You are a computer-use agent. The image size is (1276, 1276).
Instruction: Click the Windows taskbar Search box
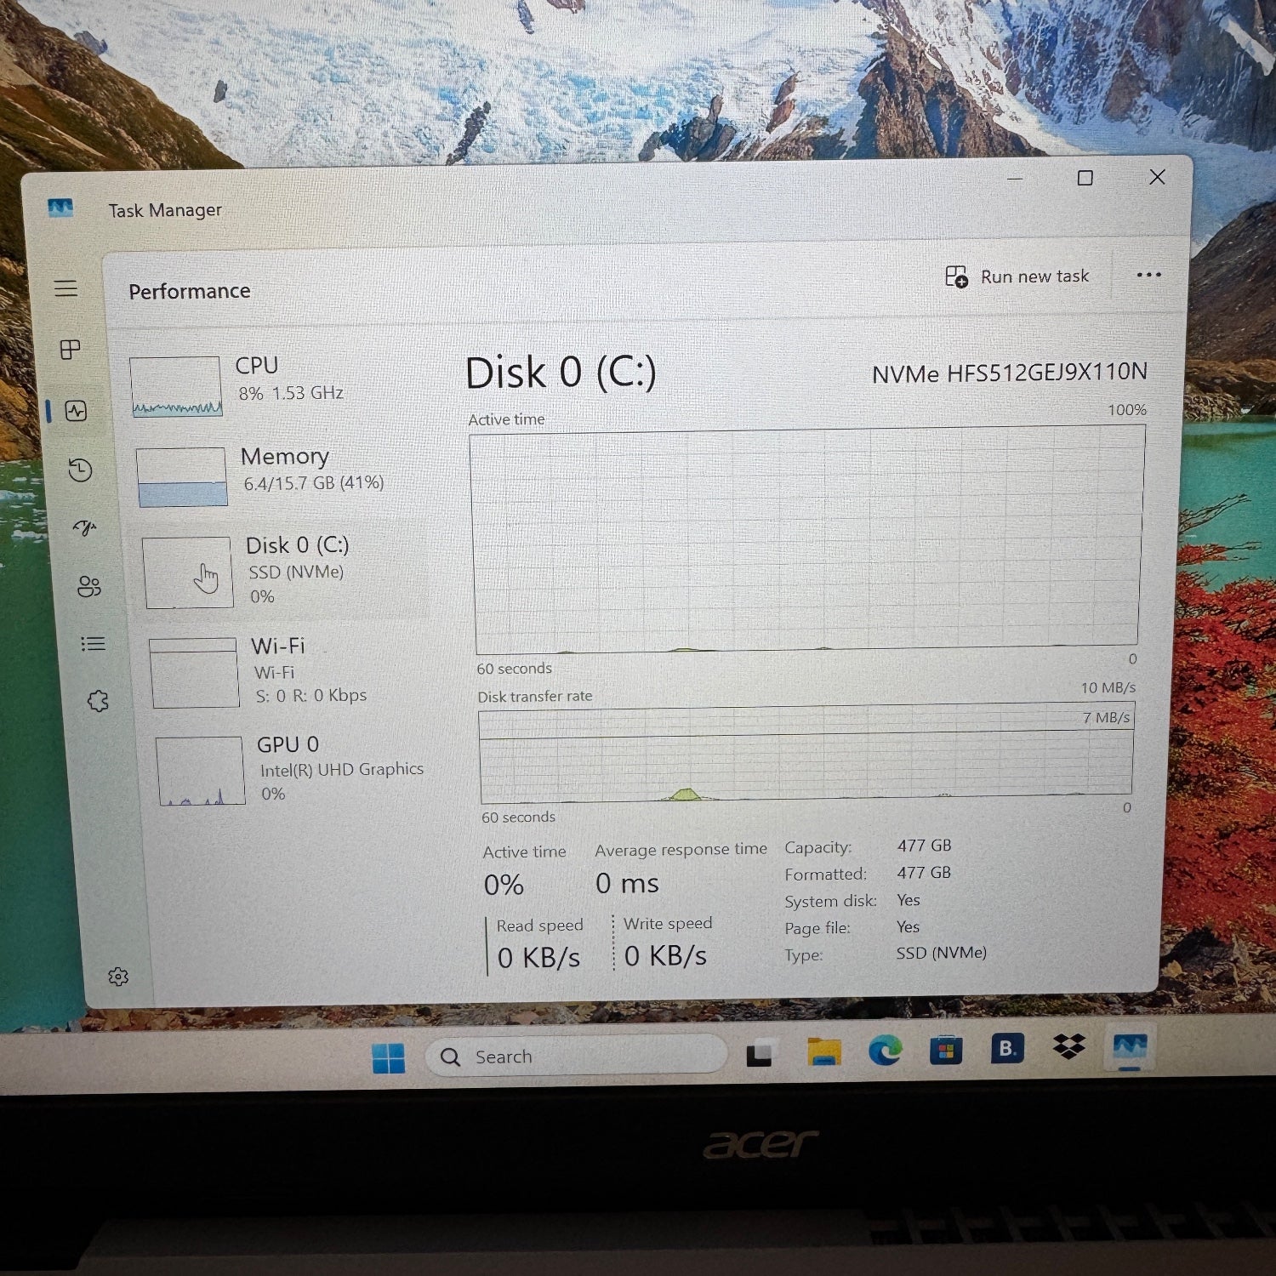pos(578,1057)
